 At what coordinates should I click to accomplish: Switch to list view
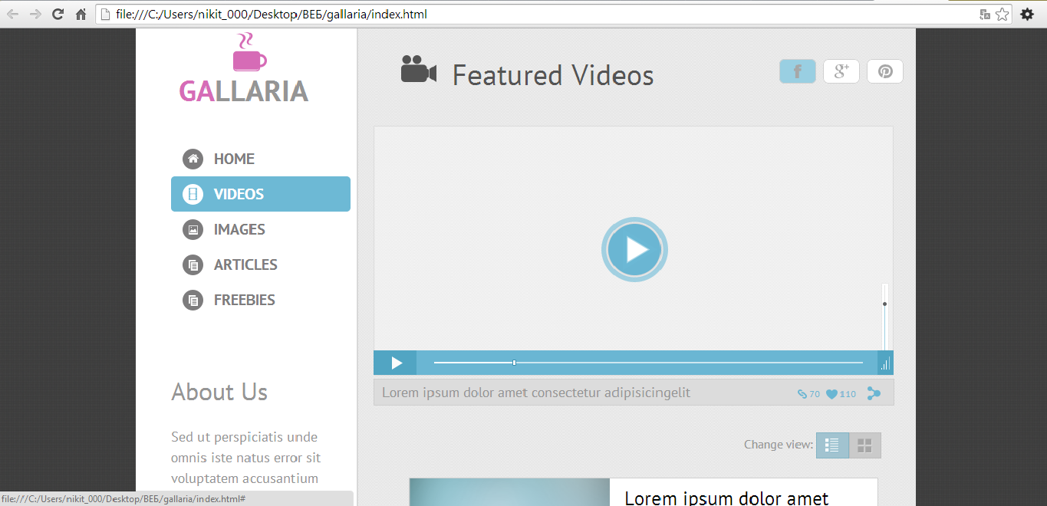click(832, 445)
